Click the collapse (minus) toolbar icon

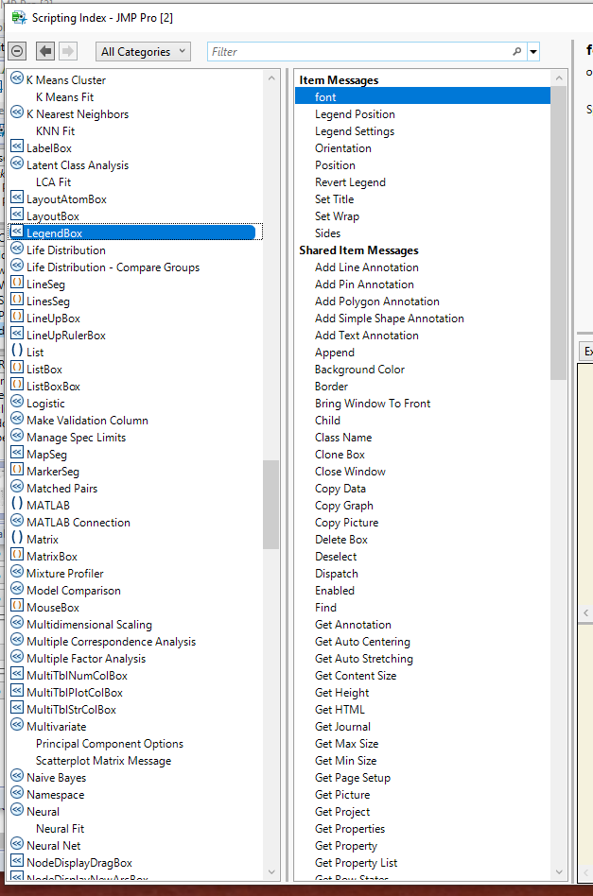tap(17, 51)
